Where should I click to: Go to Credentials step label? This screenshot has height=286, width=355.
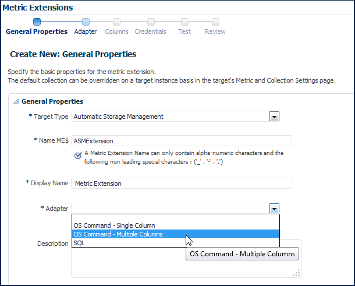[x=150, y=31]
